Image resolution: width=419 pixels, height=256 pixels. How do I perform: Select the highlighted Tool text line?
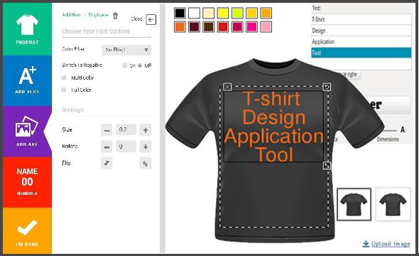point(361,53)
